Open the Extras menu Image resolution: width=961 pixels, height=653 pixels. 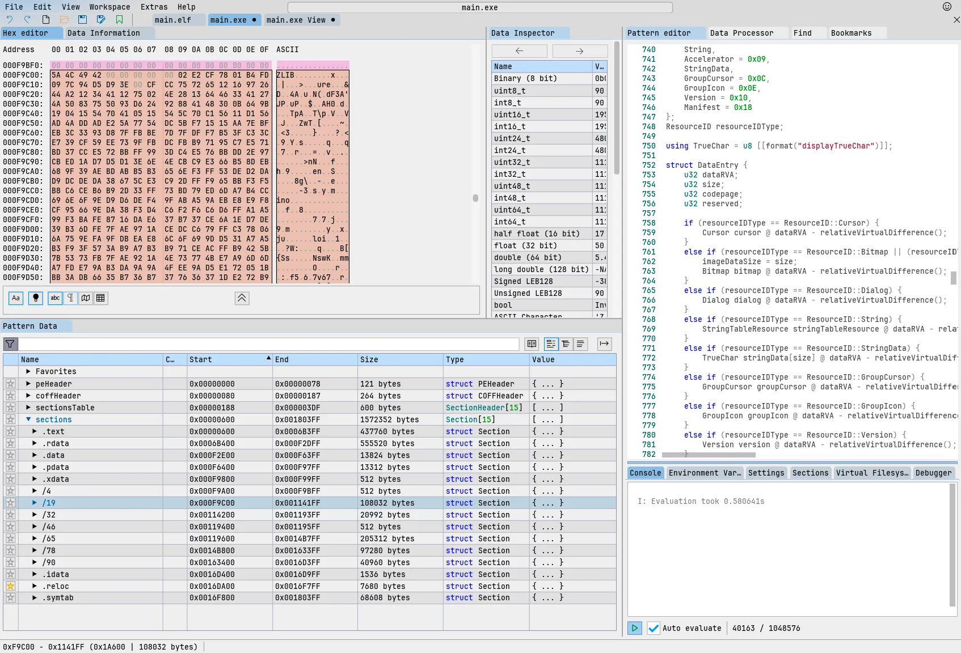point(154,7)
